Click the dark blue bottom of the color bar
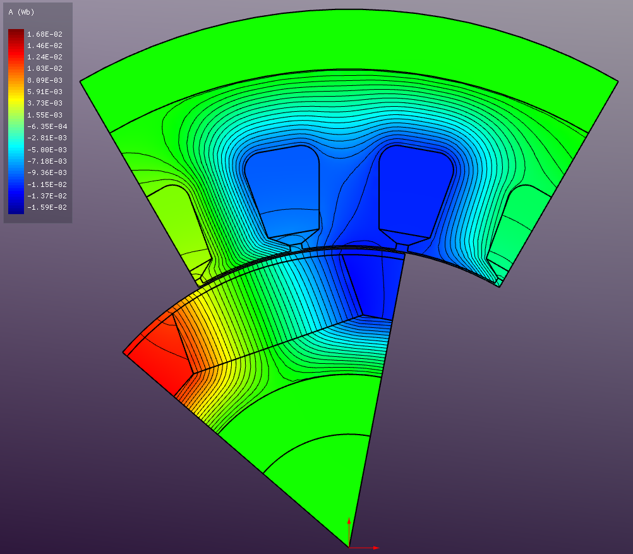Screen dimensions: 633x554 pyautogui.click(x=16, y=208)
